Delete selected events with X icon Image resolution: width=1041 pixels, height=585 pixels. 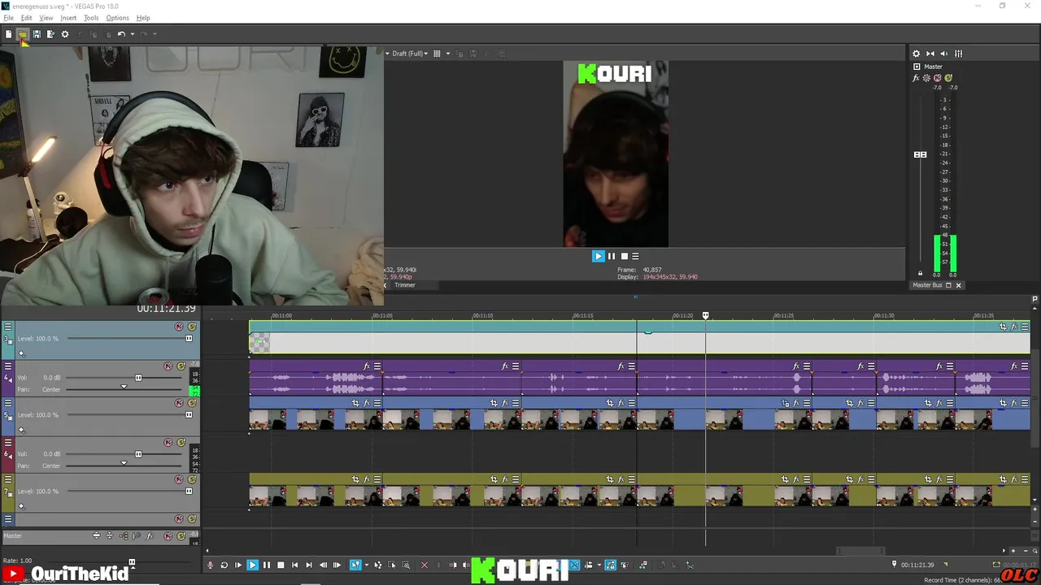pos(424,565)
